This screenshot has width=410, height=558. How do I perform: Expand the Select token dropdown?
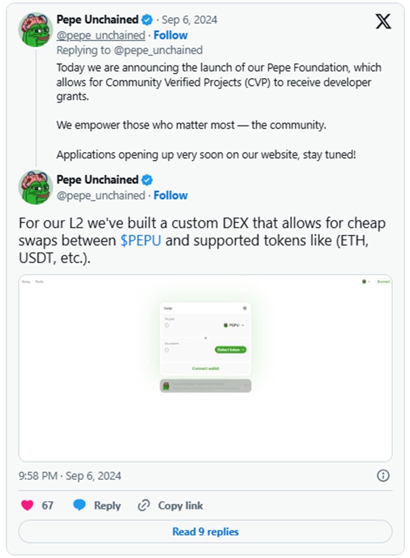click(x=231, y=350)
